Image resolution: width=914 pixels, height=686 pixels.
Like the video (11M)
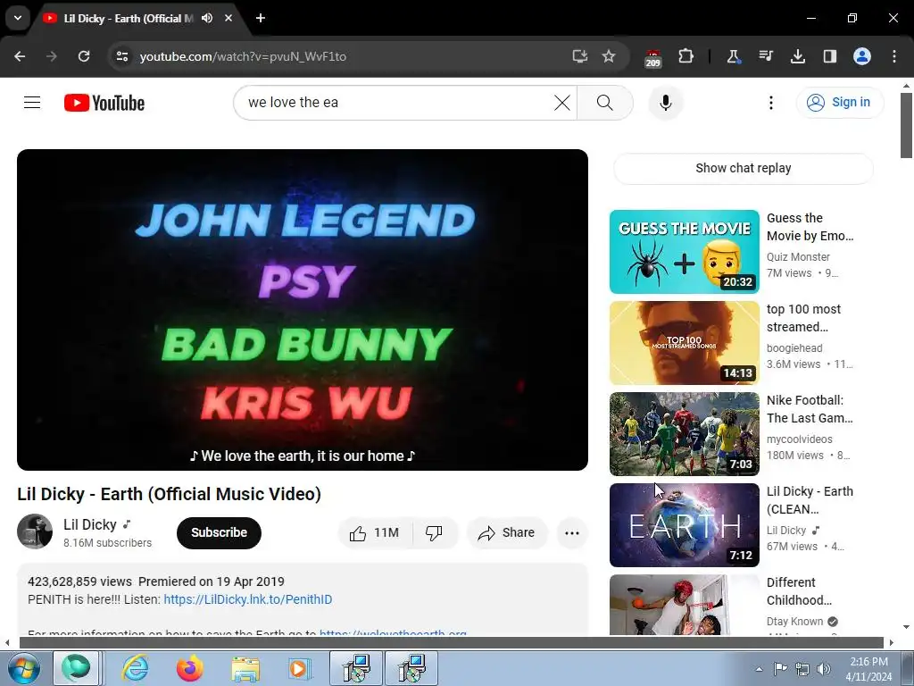coord(374,532)
